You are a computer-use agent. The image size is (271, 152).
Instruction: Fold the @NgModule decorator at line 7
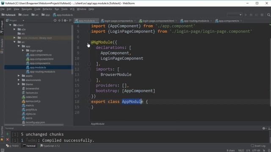(89, 42)
